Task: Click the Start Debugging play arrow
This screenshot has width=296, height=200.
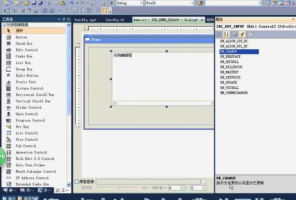Action: pyautogui.click(x=112, y=3)
